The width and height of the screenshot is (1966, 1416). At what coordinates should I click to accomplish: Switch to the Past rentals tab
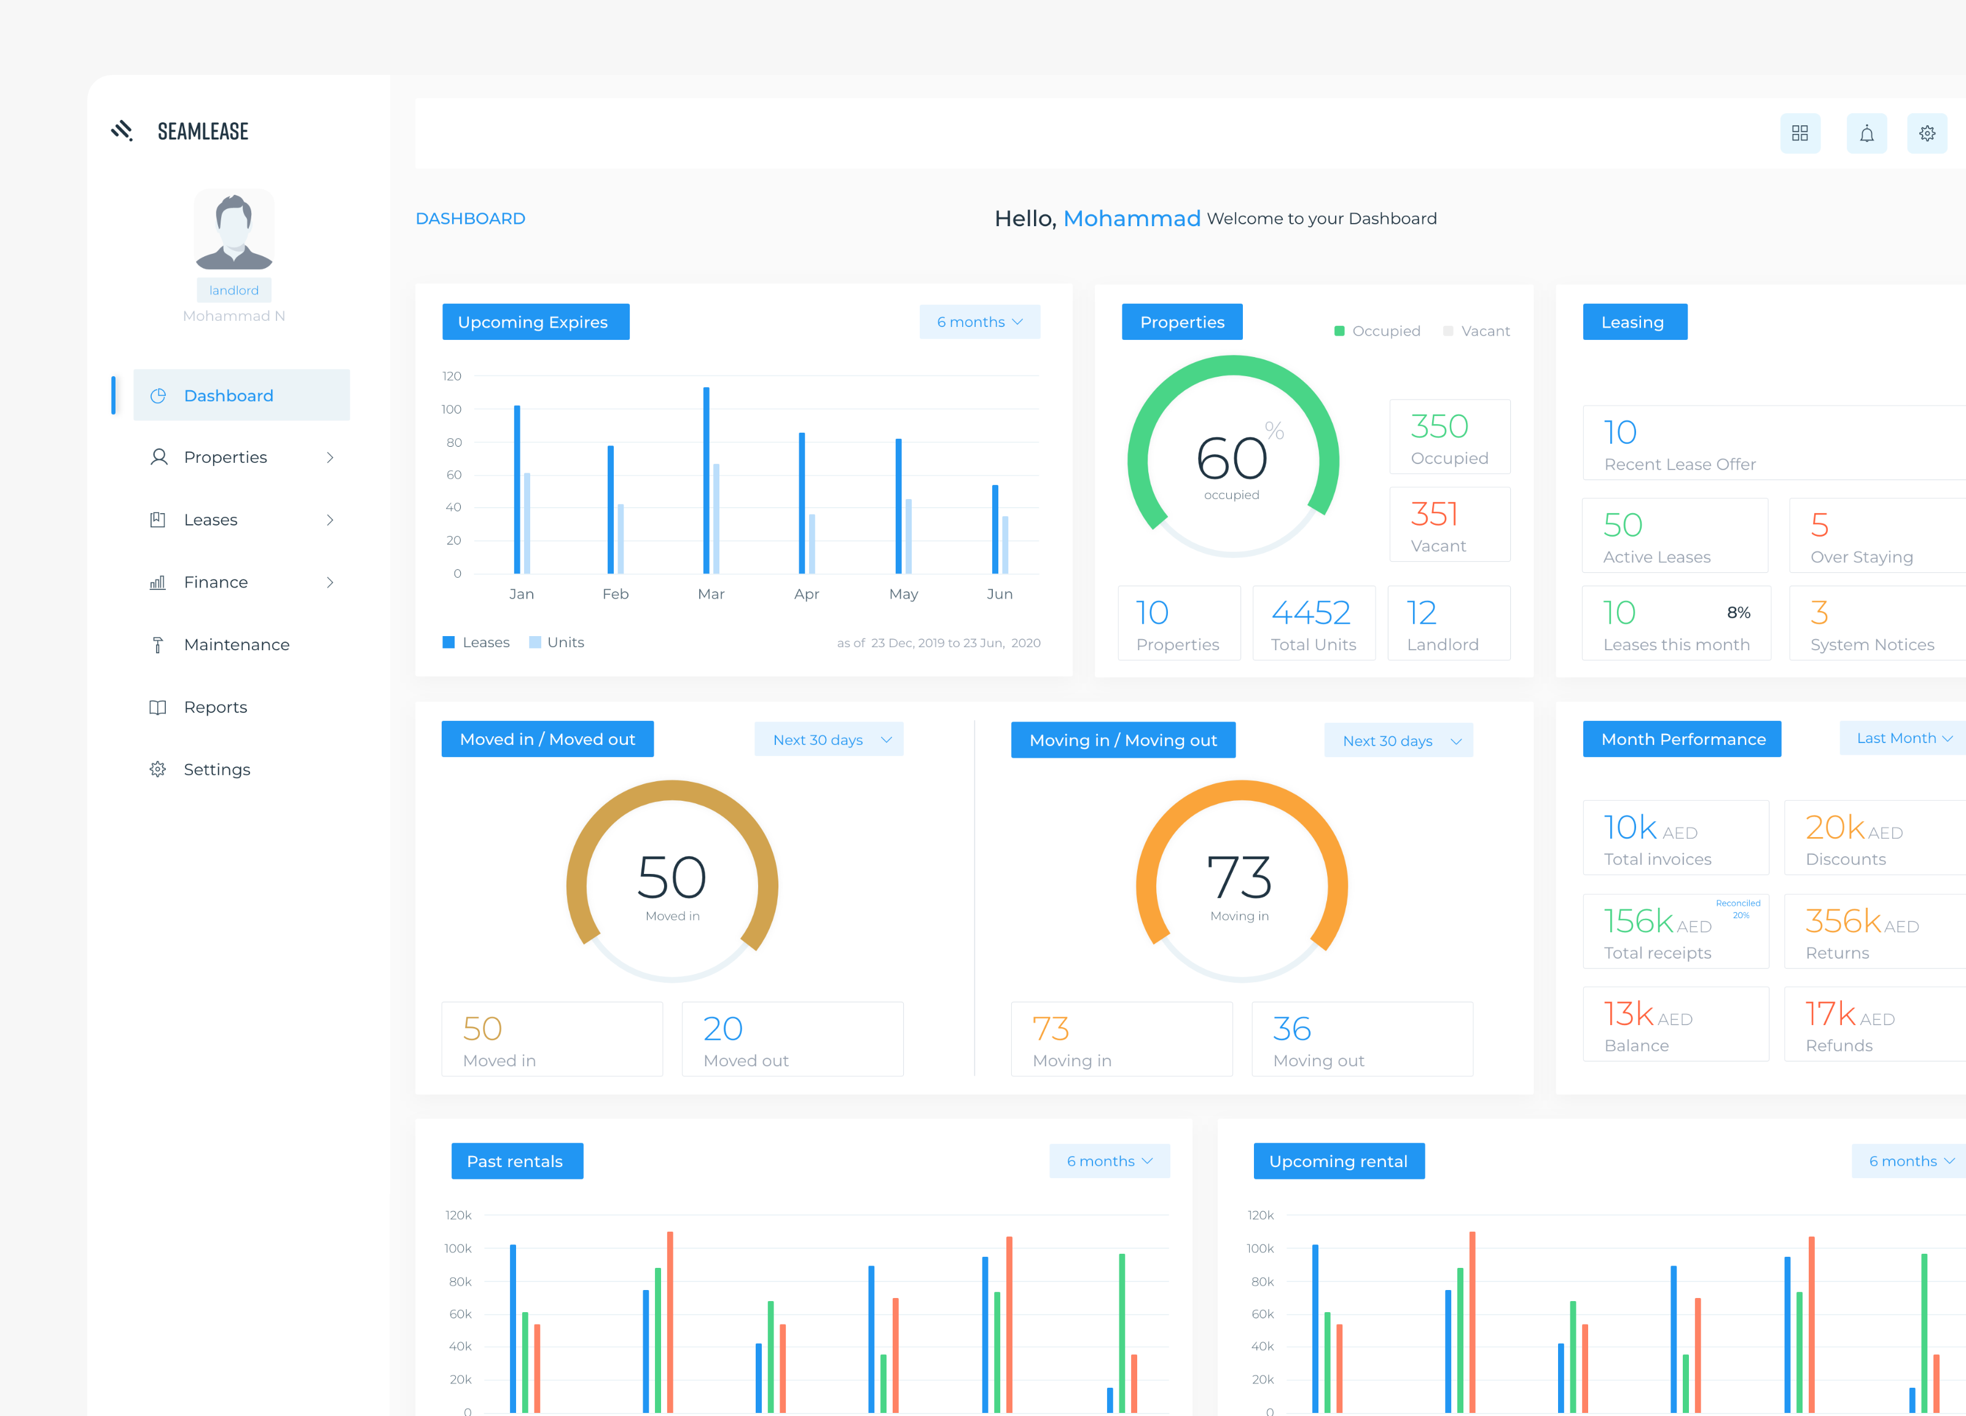pos(517,1161)
